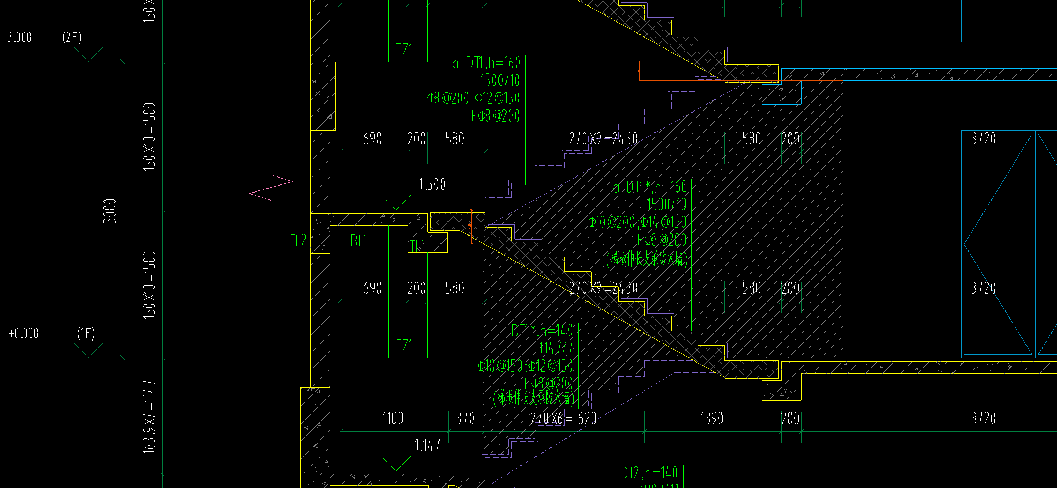Click the a-DT1,h=160 stair label
The height and width of the screenshot is (488, 1057).
point(486,63)
